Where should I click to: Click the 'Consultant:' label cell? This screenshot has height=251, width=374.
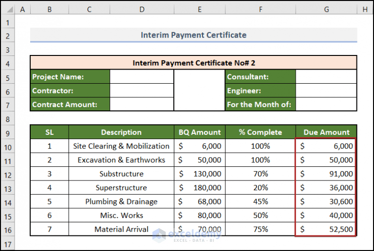pyautogui.click(x=261, y=77)
